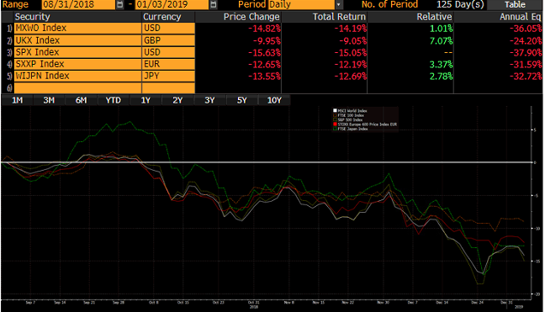Select the 2Y range tab
Image resolution: width=545 pixels, height=312 pixels.
(x=177, y=100)
